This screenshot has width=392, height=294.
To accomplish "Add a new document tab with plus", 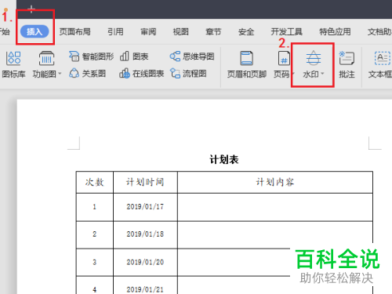I will click(x=31, y=9).
